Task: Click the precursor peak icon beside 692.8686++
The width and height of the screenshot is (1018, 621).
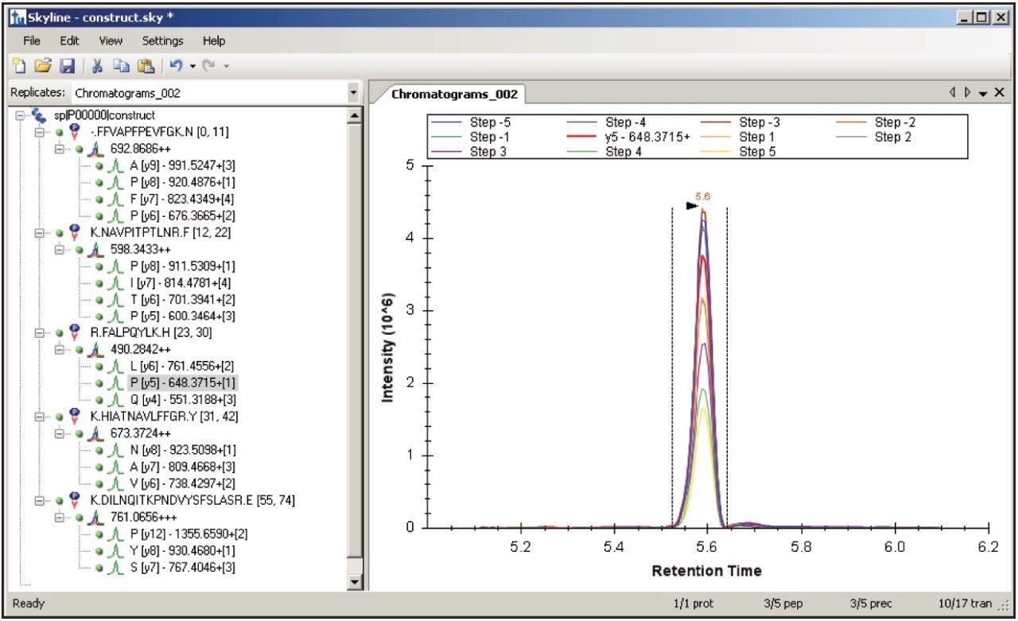Action: point(95,149)
